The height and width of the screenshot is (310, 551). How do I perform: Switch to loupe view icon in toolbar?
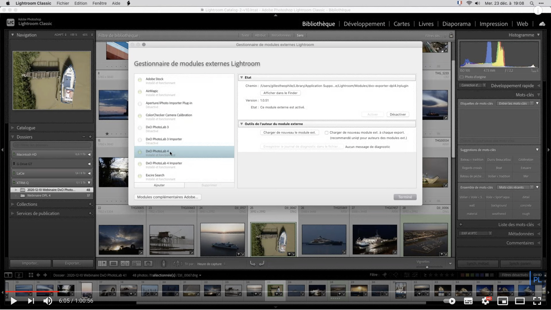click(114, 264)
